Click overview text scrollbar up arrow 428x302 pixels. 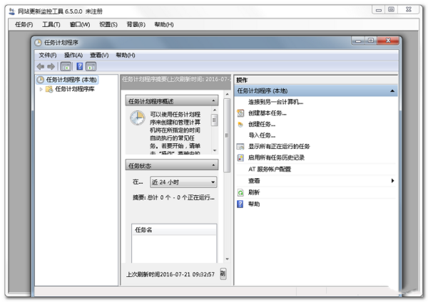tap(215, 110)
